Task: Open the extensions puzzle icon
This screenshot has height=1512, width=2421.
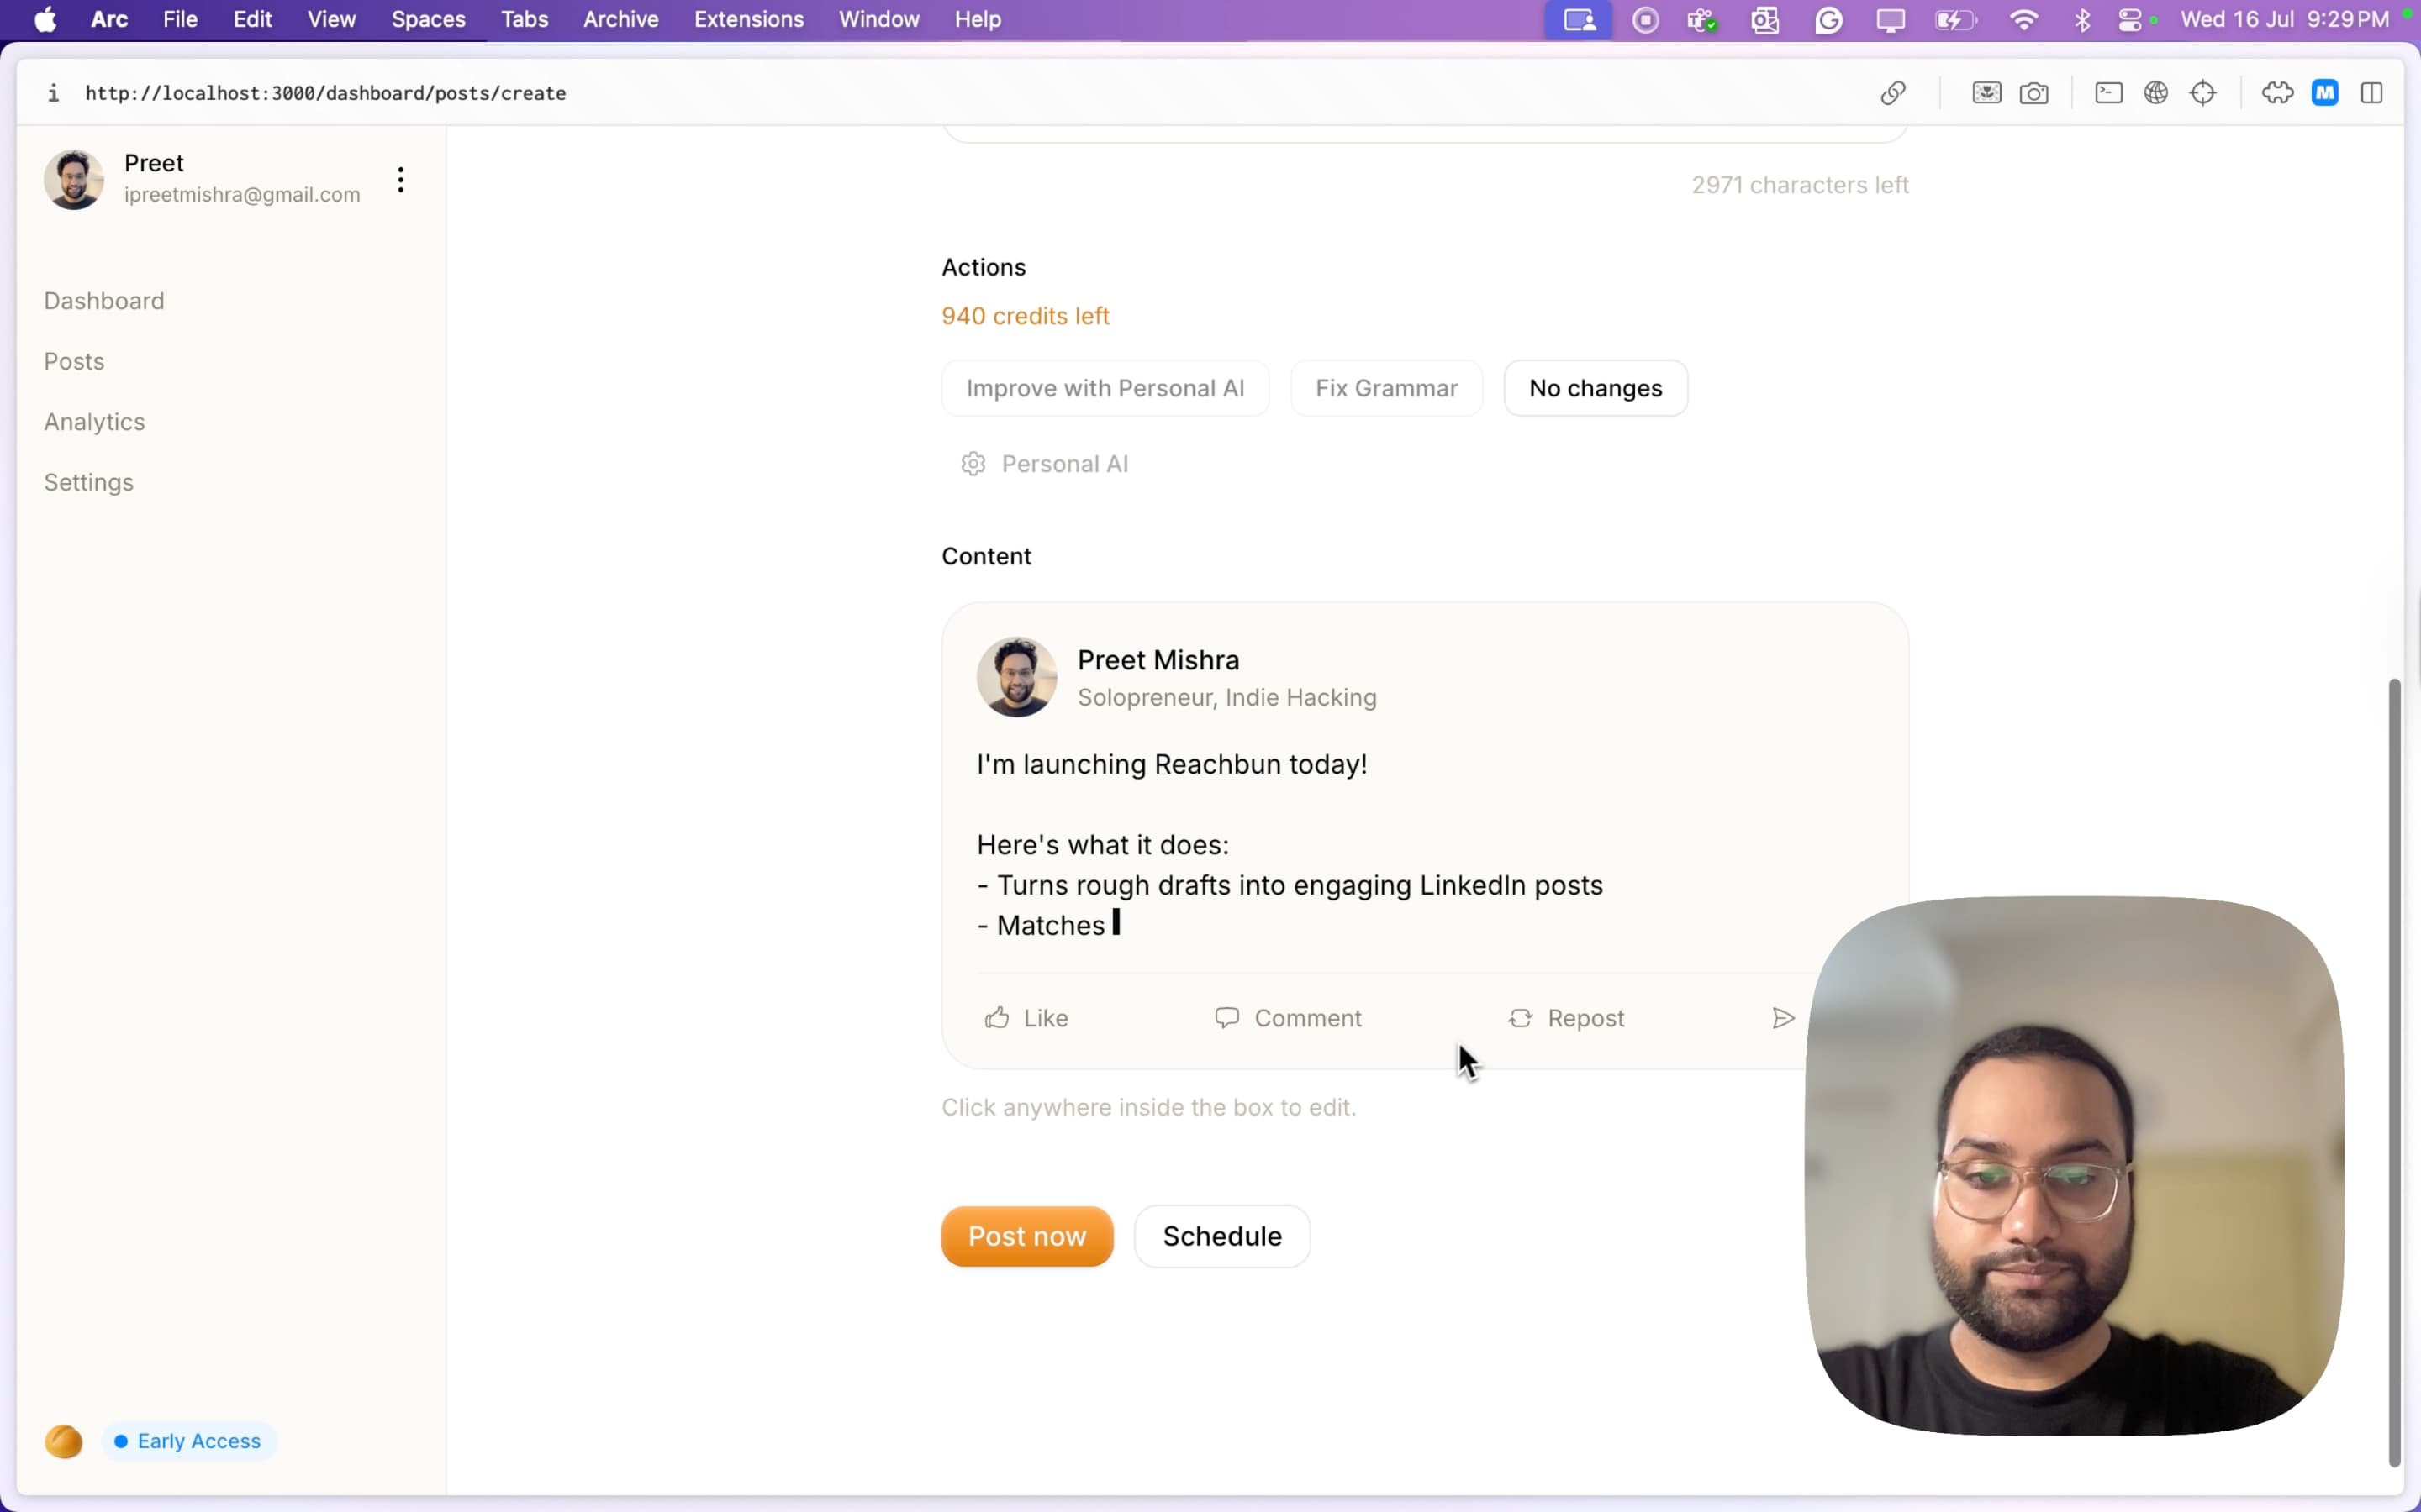Action: 2278,93
